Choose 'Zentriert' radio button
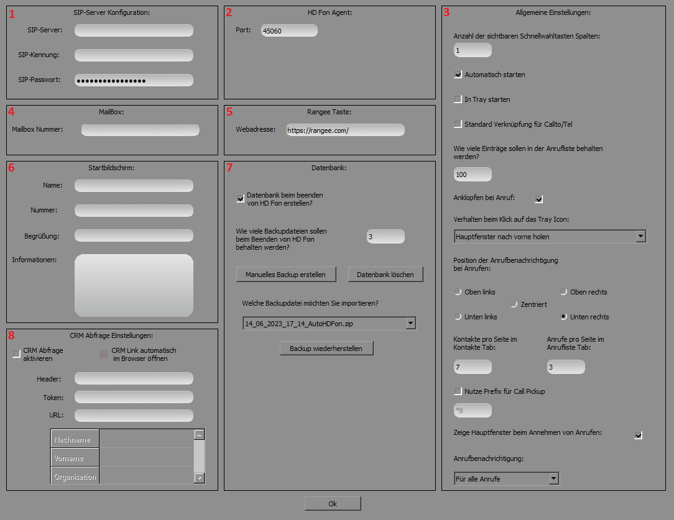674x520 pixels. click(x=514, y=304)
